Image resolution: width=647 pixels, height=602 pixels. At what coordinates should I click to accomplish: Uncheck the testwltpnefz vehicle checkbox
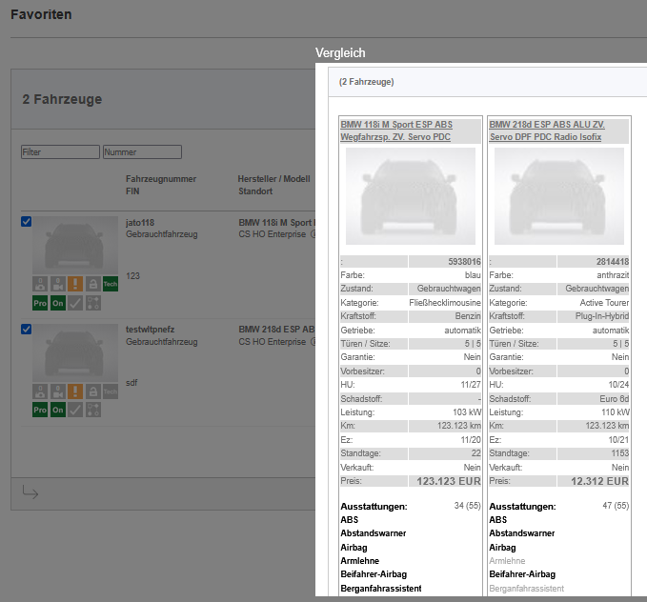pos(27,330)
